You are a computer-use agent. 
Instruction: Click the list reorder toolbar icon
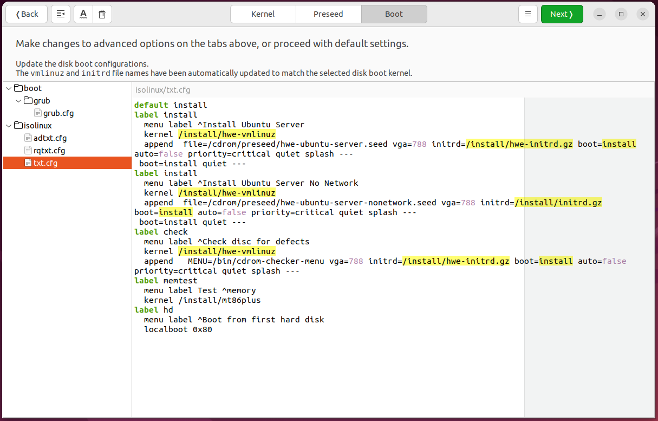pos(61,14)
